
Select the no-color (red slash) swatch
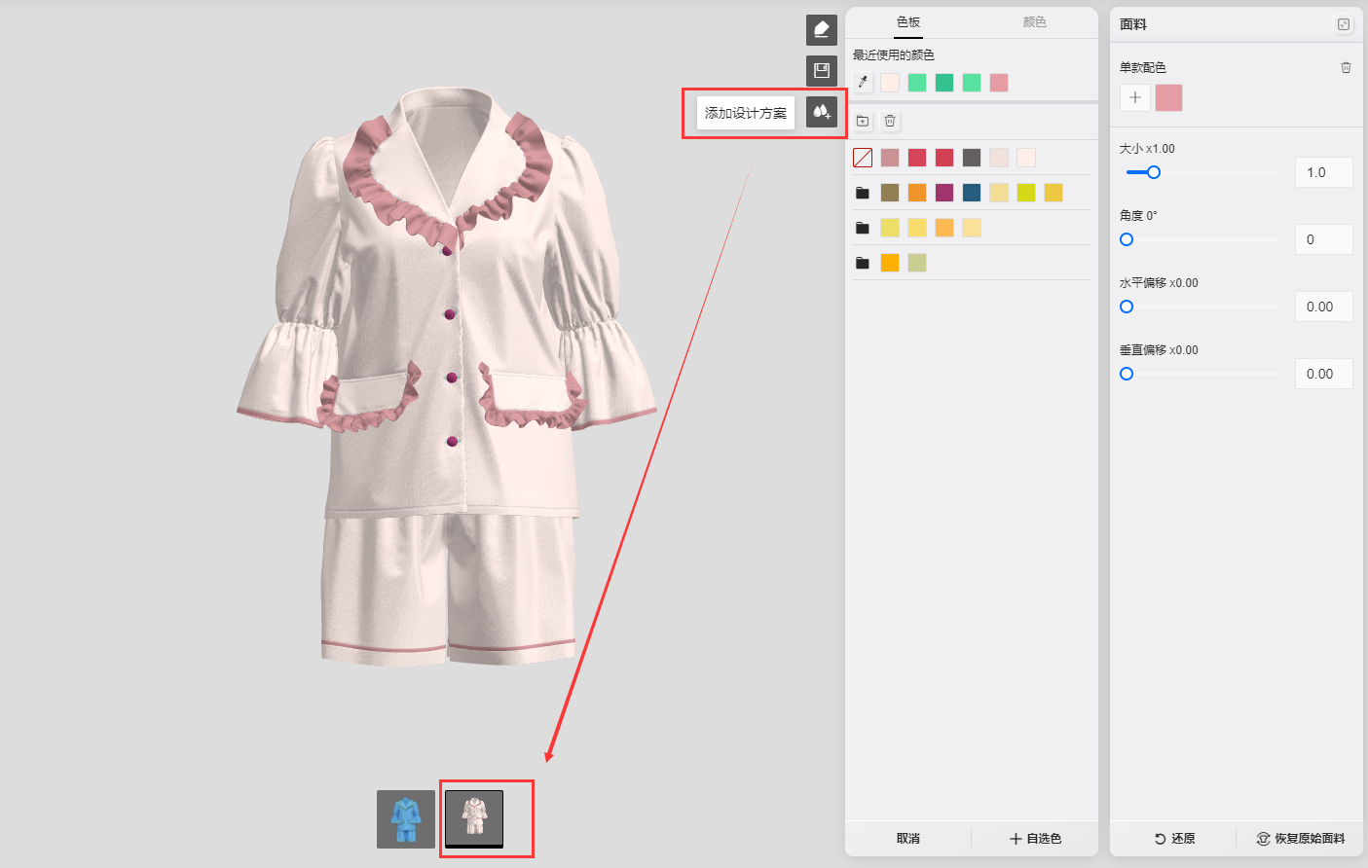[x=863, y=158]
